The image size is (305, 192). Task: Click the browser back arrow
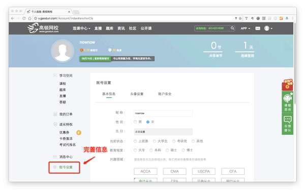tap(12, 18)
